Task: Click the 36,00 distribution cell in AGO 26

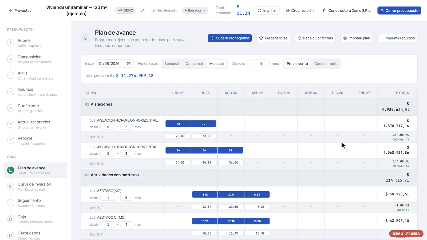Action: click(x=231, y=163)
